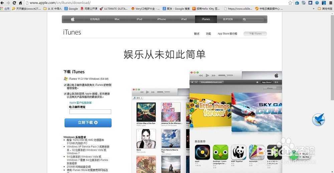Click the Duolingo owl app icon

point(220,152)
